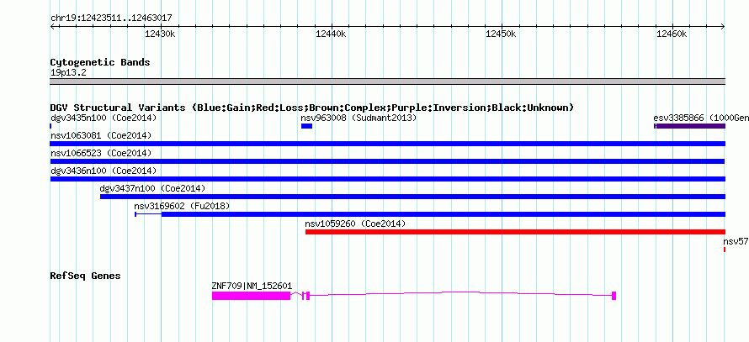Click the ZNF709 rightmost exon block
Viewport: 749px width, 342px height.
614,296
